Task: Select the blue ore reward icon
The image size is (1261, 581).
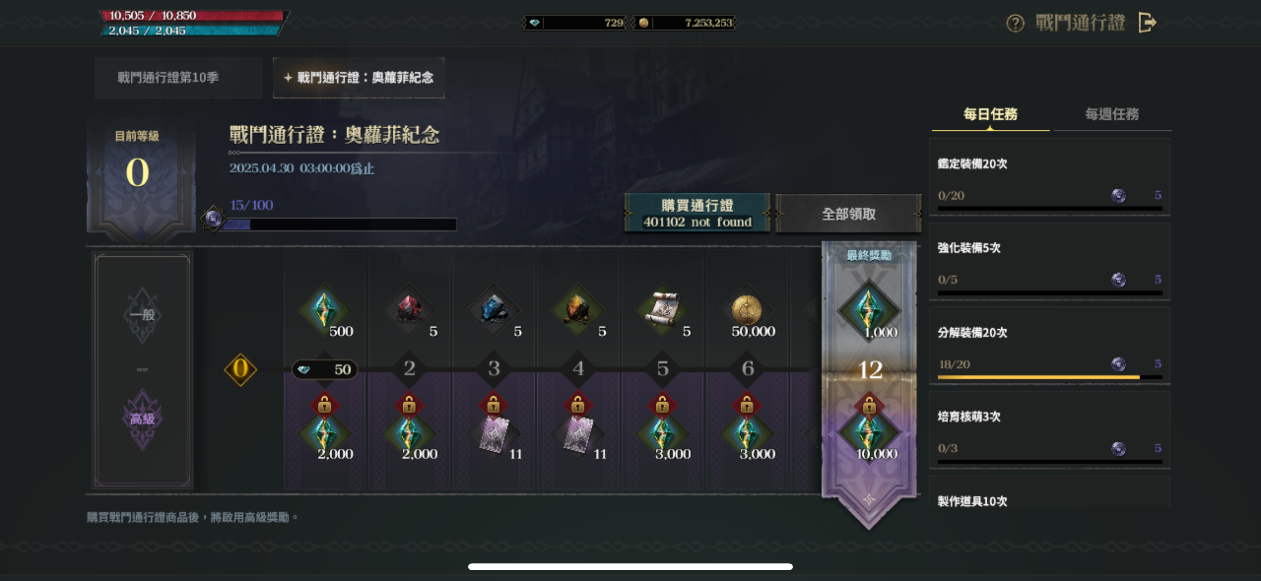Action: point(493,310)
